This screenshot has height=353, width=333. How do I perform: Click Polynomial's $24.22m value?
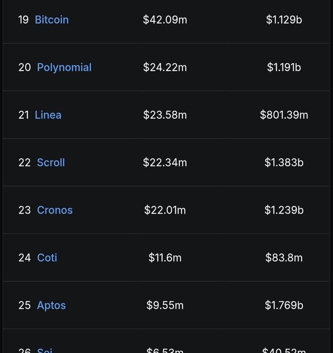[165, 68]
